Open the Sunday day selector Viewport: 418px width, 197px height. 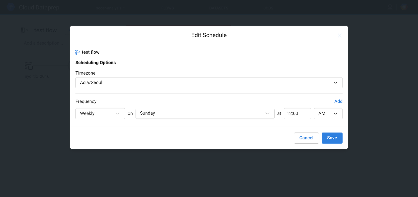pyautogui.click(x=205, y=114)
